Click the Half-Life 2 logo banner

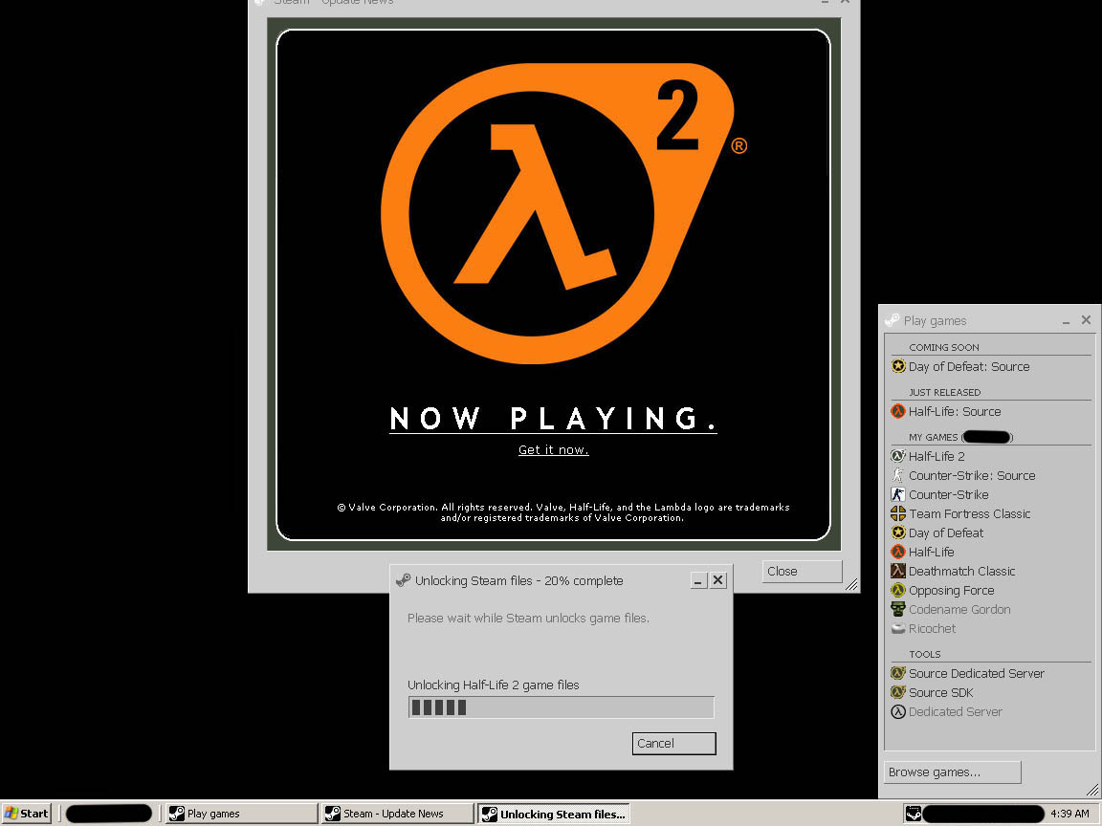(x=562, y=213)
